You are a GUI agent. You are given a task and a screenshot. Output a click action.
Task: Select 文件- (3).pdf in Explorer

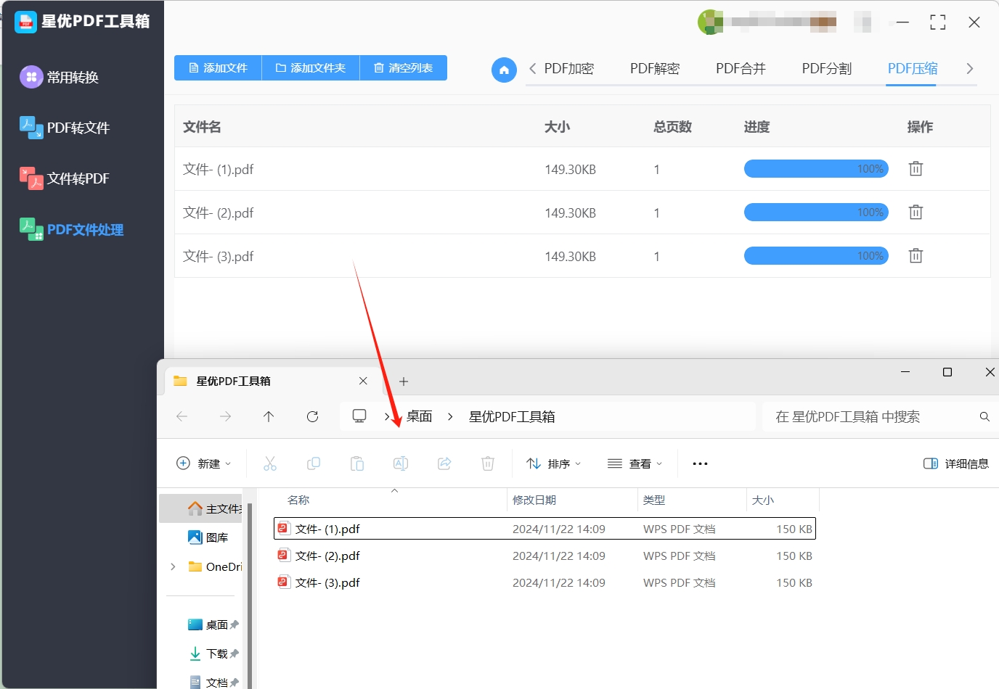(545, 582)
